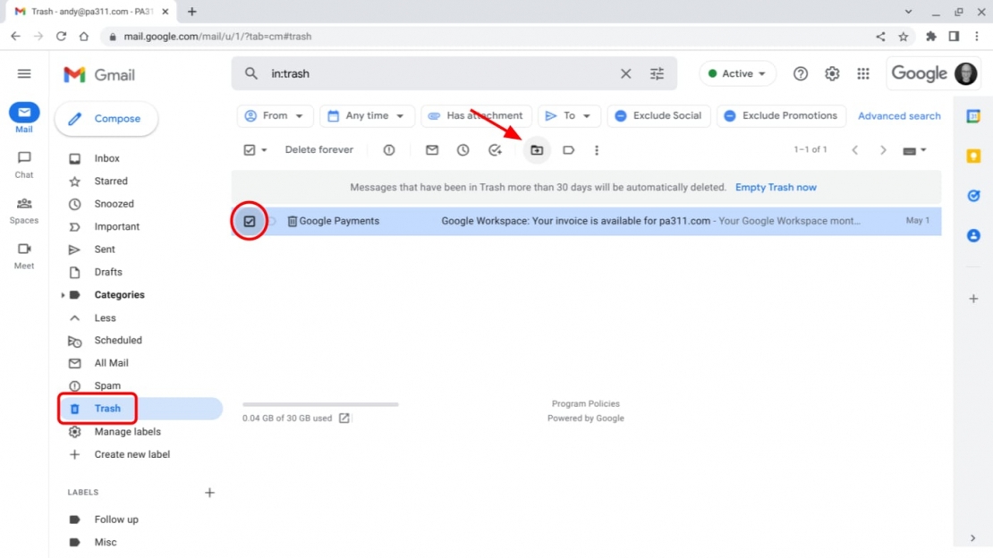993x558 pixels.
Task: Report the selected message as spam
Action: [388, 149]
